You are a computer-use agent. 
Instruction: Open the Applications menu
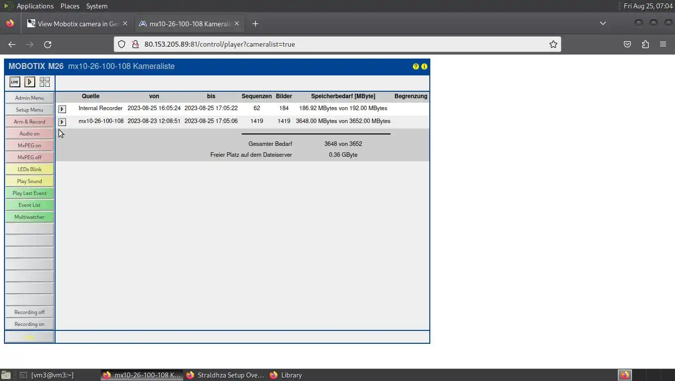(x=35, y=6)
